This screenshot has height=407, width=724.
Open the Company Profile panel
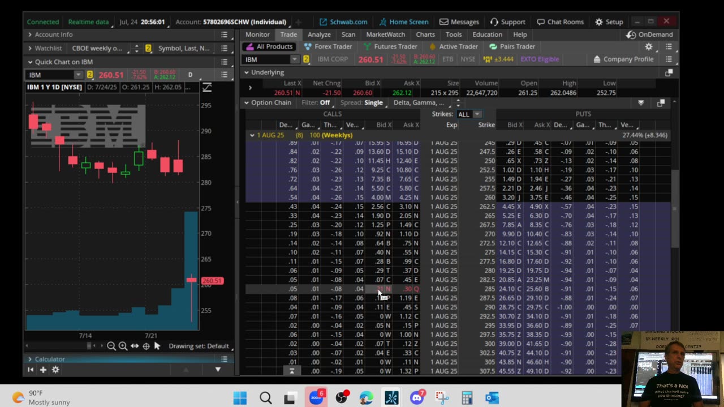click(x=623, y=59)
